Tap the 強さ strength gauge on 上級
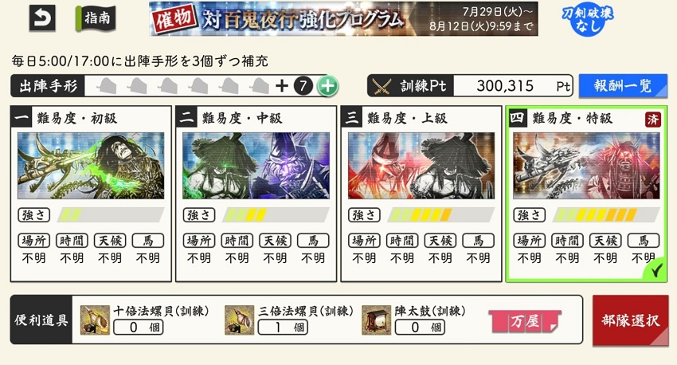 (440, 214)
